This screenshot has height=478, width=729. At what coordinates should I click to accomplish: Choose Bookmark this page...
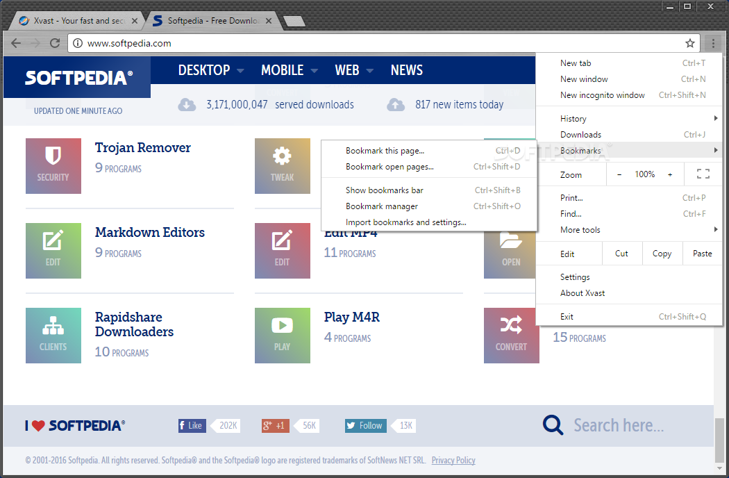pyautogui.click(x=428, y=151)
